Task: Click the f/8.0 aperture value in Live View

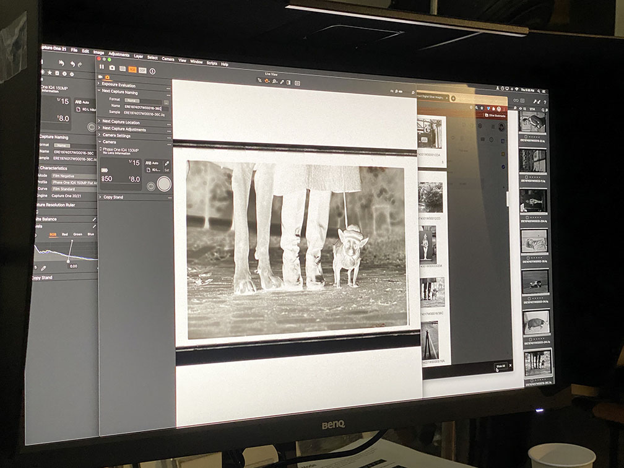Action: point(134,179)
